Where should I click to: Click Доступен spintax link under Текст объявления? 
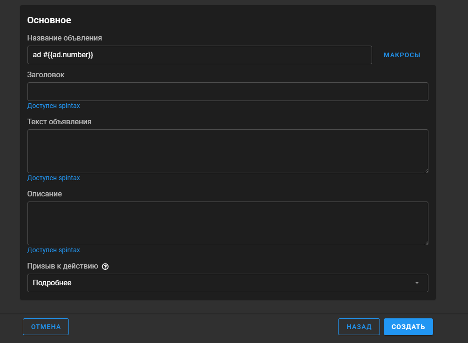(54, 178)
